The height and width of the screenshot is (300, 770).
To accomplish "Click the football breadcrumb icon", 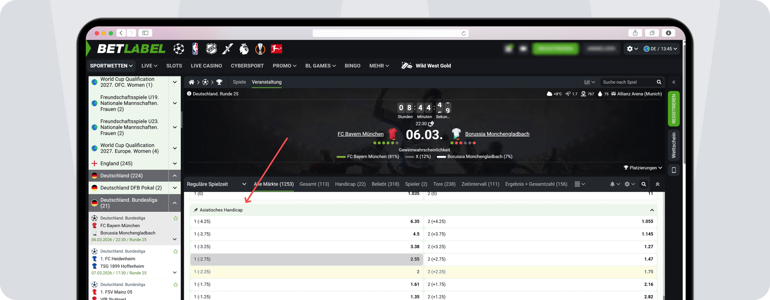I will pos(205,82).
